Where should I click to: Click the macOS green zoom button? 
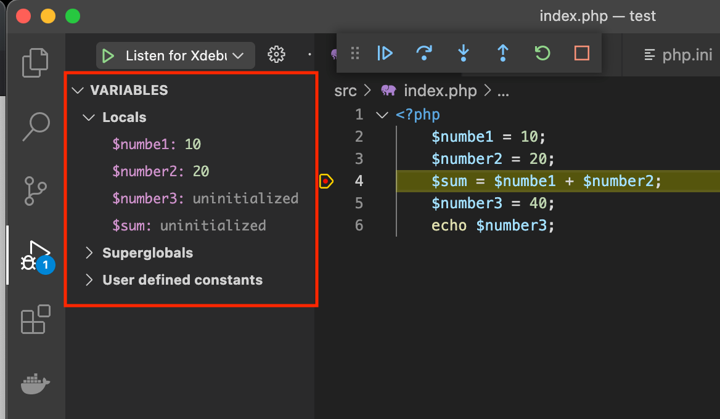(x=73, y=16)
